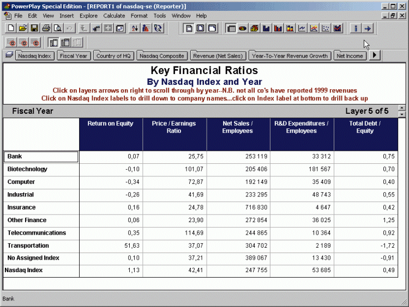The width and height of the screenshot is (409, 307).
Task: Switch to pie chart display
Action: pos(243,28)
